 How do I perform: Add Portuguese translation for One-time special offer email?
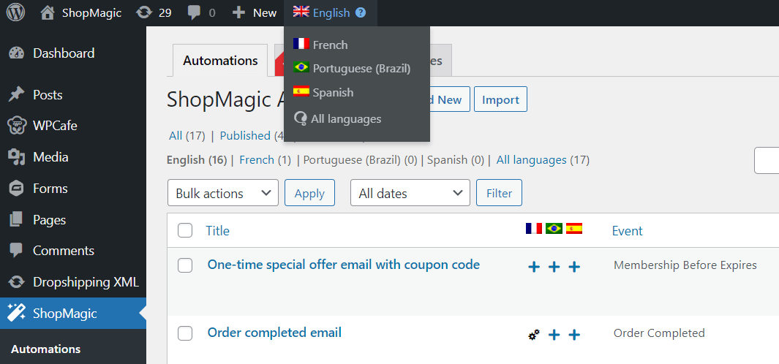pos(554,268)
